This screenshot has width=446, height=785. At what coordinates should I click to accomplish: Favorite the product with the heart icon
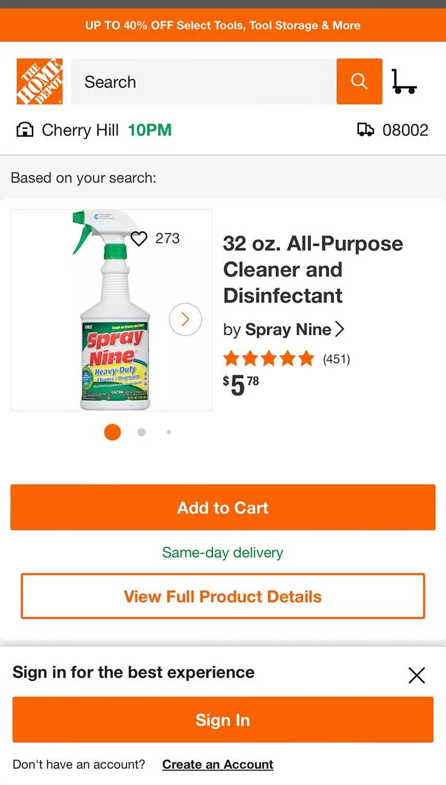tap(139, 239)
